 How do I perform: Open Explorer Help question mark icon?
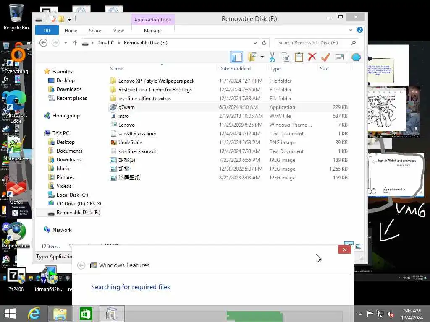pyautogui.click(x=360, y=30)
